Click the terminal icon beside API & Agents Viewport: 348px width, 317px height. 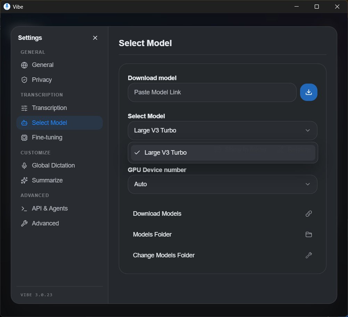tap(24, 208)
